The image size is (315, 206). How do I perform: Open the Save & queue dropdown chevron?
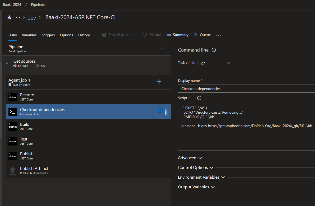[x=135, y=35]
